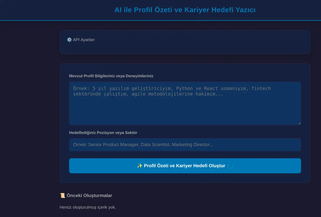Focus the profile information textarea
Image resolution: width=321 pixels, height=217 pixels.
pos(185,103)
